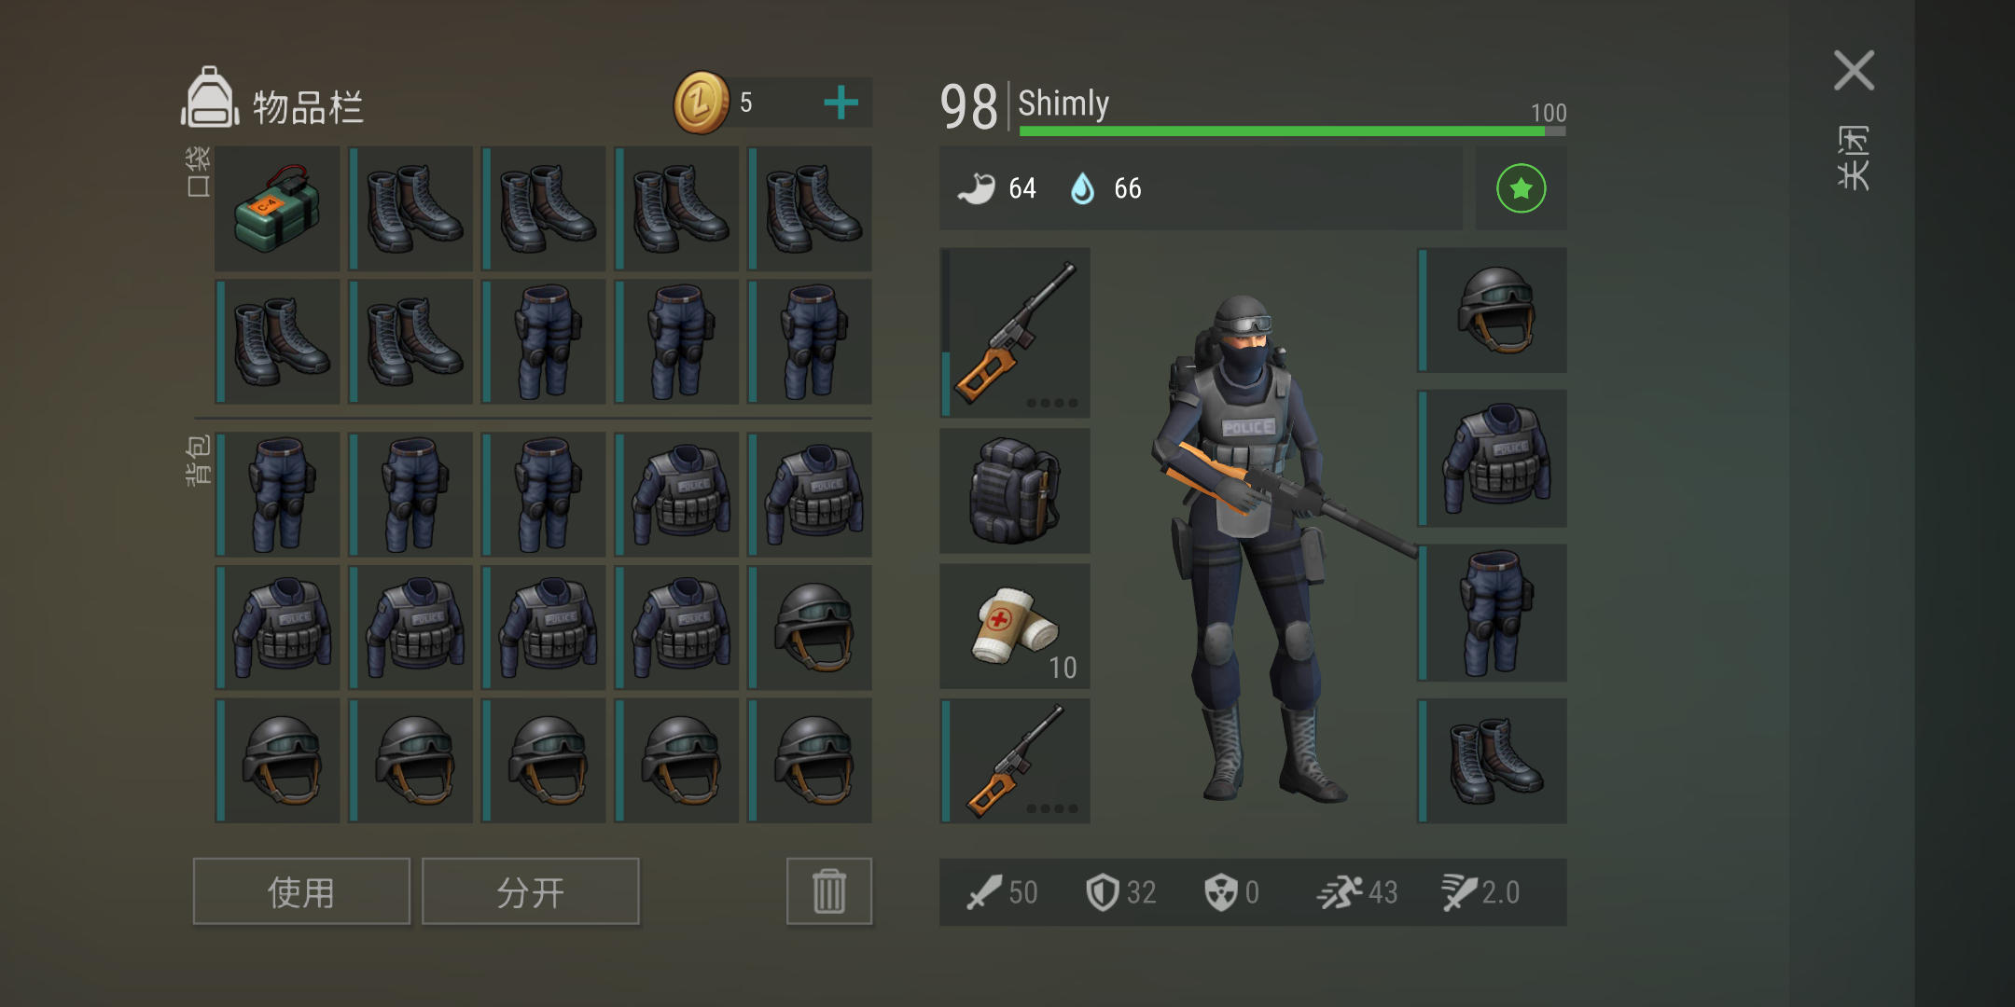Screen dimensions: 2015x1007
Task: Select the equipped rifle weapon slot
Action: pyautogui.click(x=1015, y=332)
